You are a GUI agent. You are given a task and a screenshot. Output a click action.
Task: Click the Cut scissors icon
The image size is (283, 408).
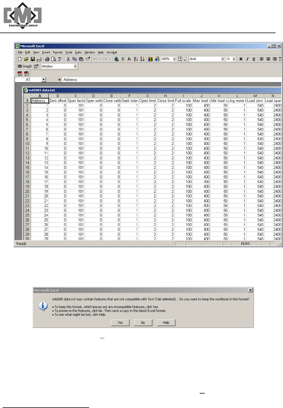tap(68, 59)
